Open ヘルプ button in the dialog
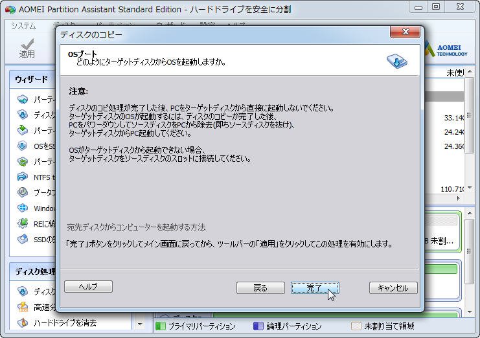 (x=89, y=287)
